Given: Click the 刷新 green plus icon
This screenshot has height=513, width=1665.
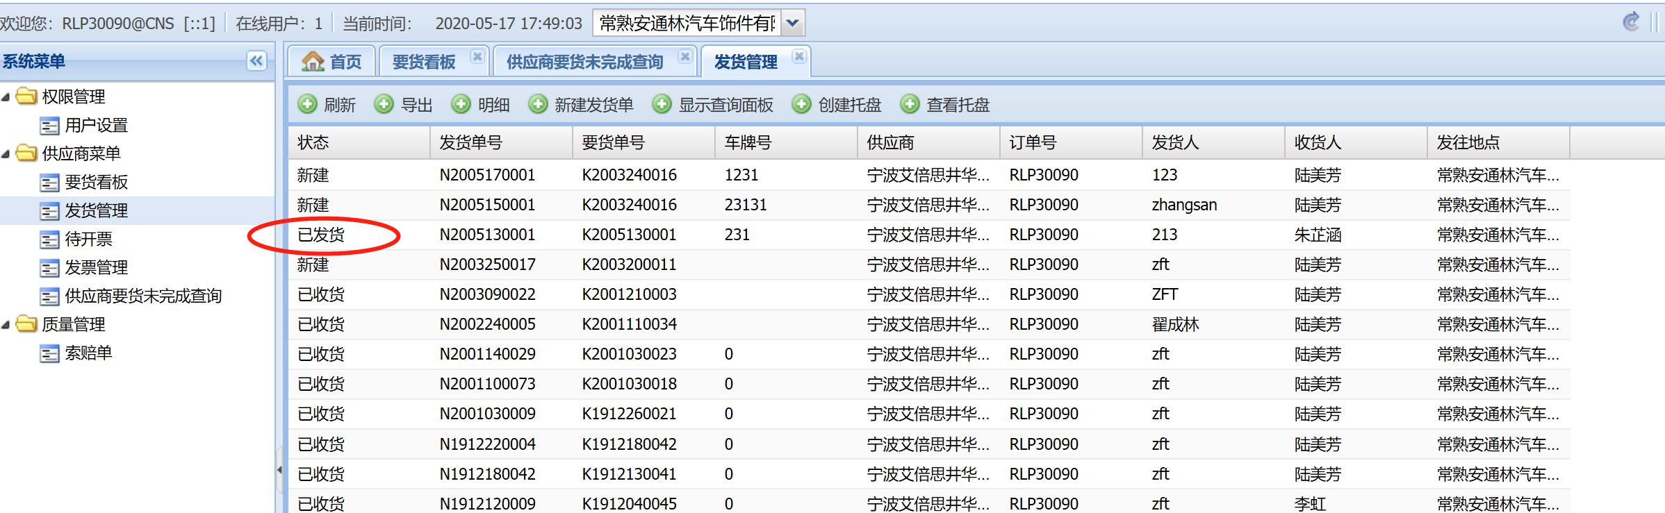Looking at the screenshot, I should click(307, 104).
